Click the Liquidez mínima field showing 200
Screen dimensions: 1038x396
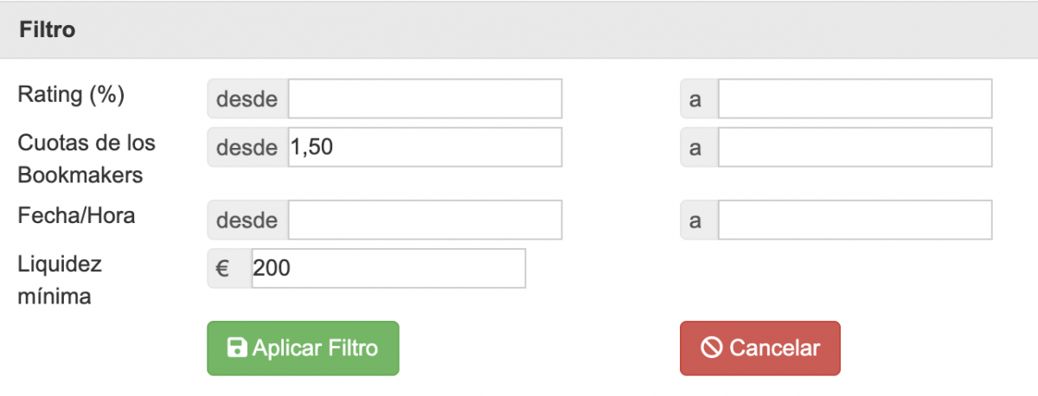[x=388, y=269]
